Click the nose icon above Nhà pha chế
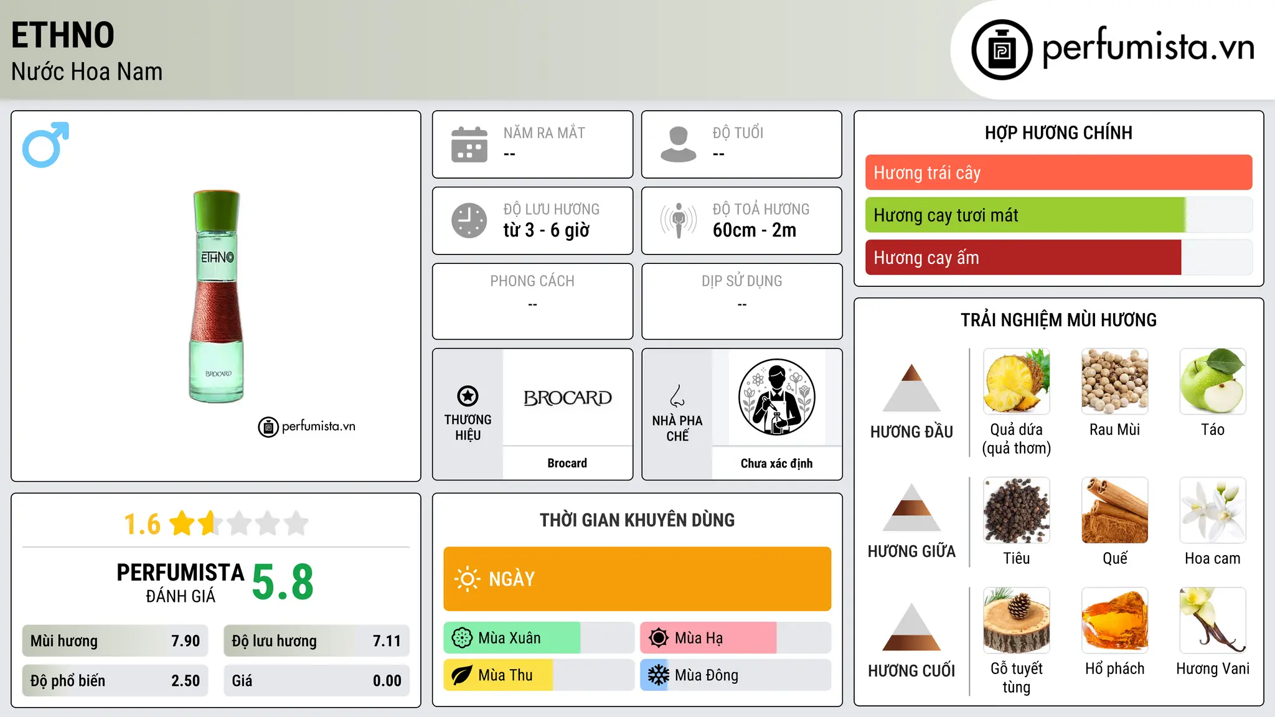1275x717 pixels. pyautogui.click(x=677, y=396)
